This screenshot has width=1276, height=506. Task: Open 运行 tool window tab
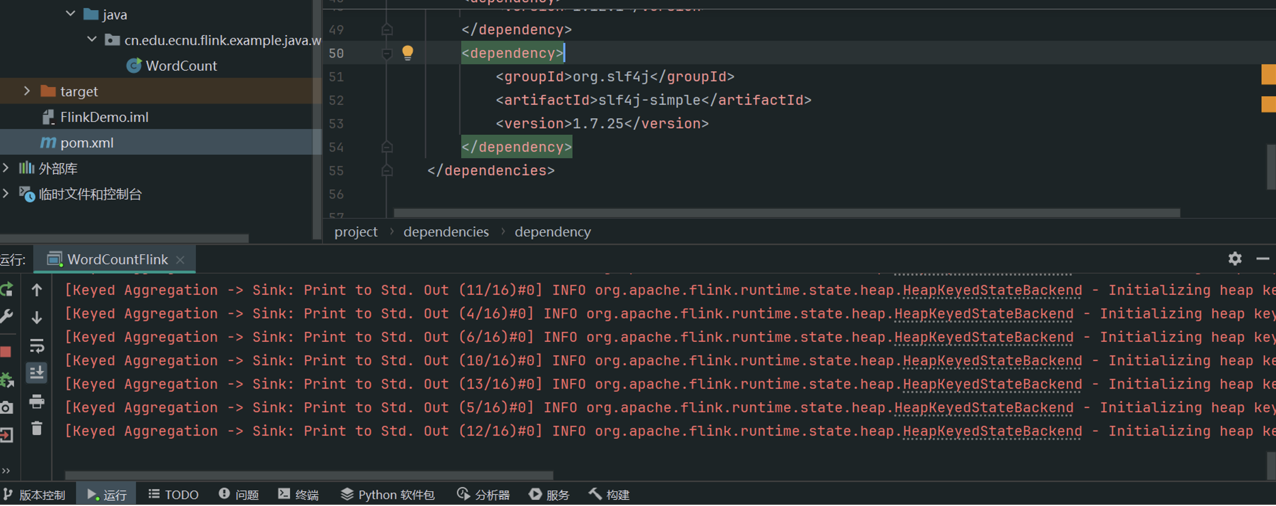tap(107, 495)
